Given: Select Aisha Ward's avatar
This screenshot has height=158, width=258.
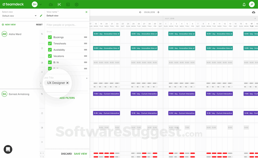Looking at the screenshot, I should point(4,34).
